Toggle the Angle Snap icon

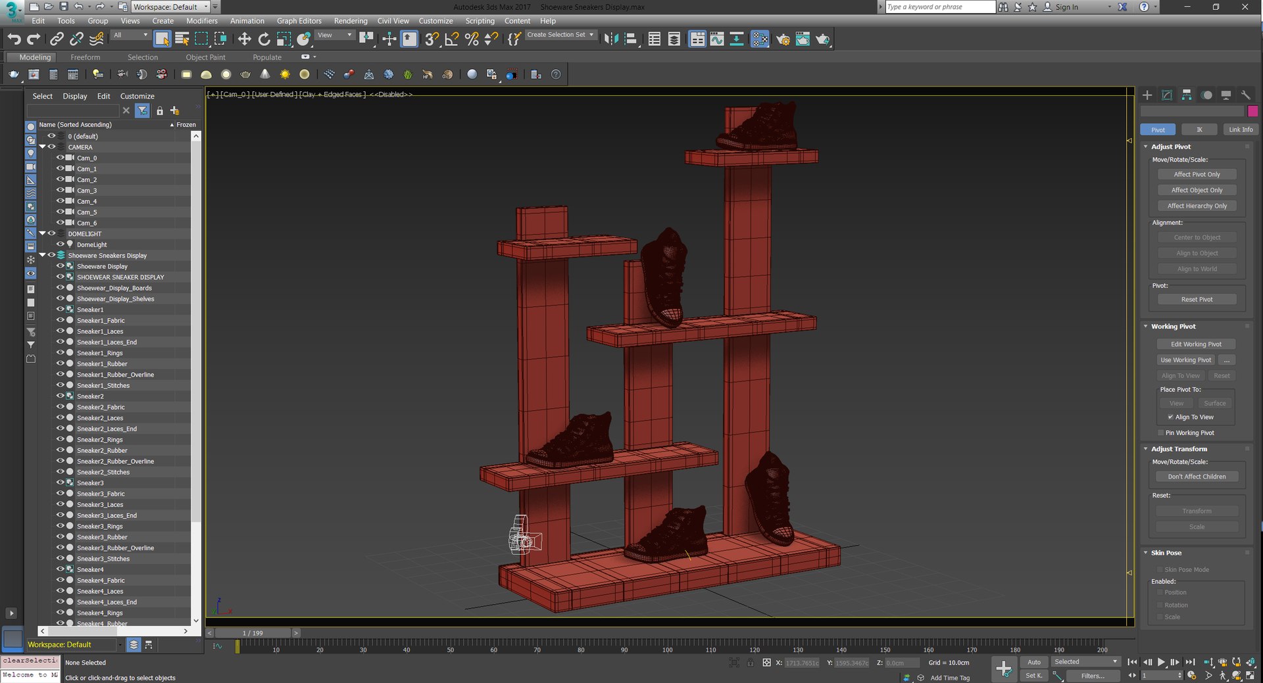[x=452, y=39]
